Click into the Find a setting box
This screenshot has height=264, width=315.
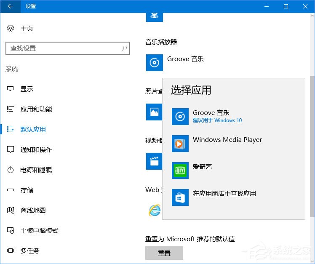tap(63, 48)
